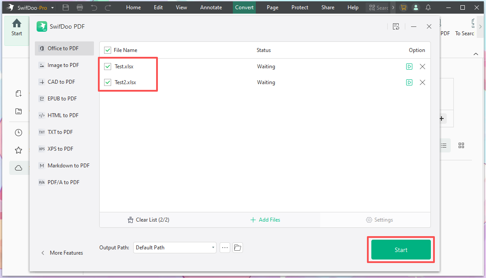Click the Print icon on the toolbar
The image size is (486, 278).
tap(79, 7)
